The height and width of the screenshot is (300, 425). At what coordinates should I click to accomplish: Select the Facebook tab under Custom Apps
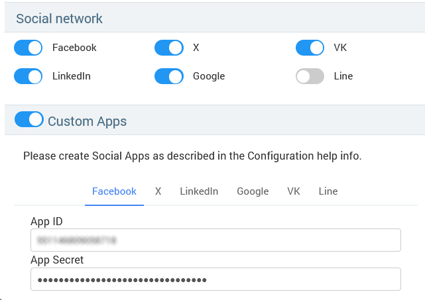coord(114,191)
